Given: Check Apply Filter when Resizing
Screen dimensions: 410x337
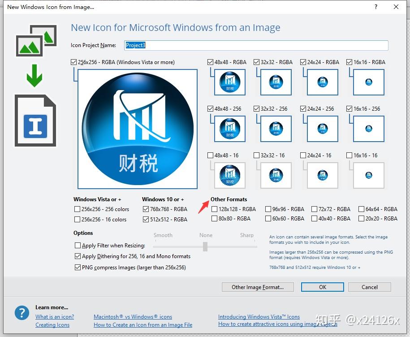Looking at the screenshot, I should pos(78,246).
